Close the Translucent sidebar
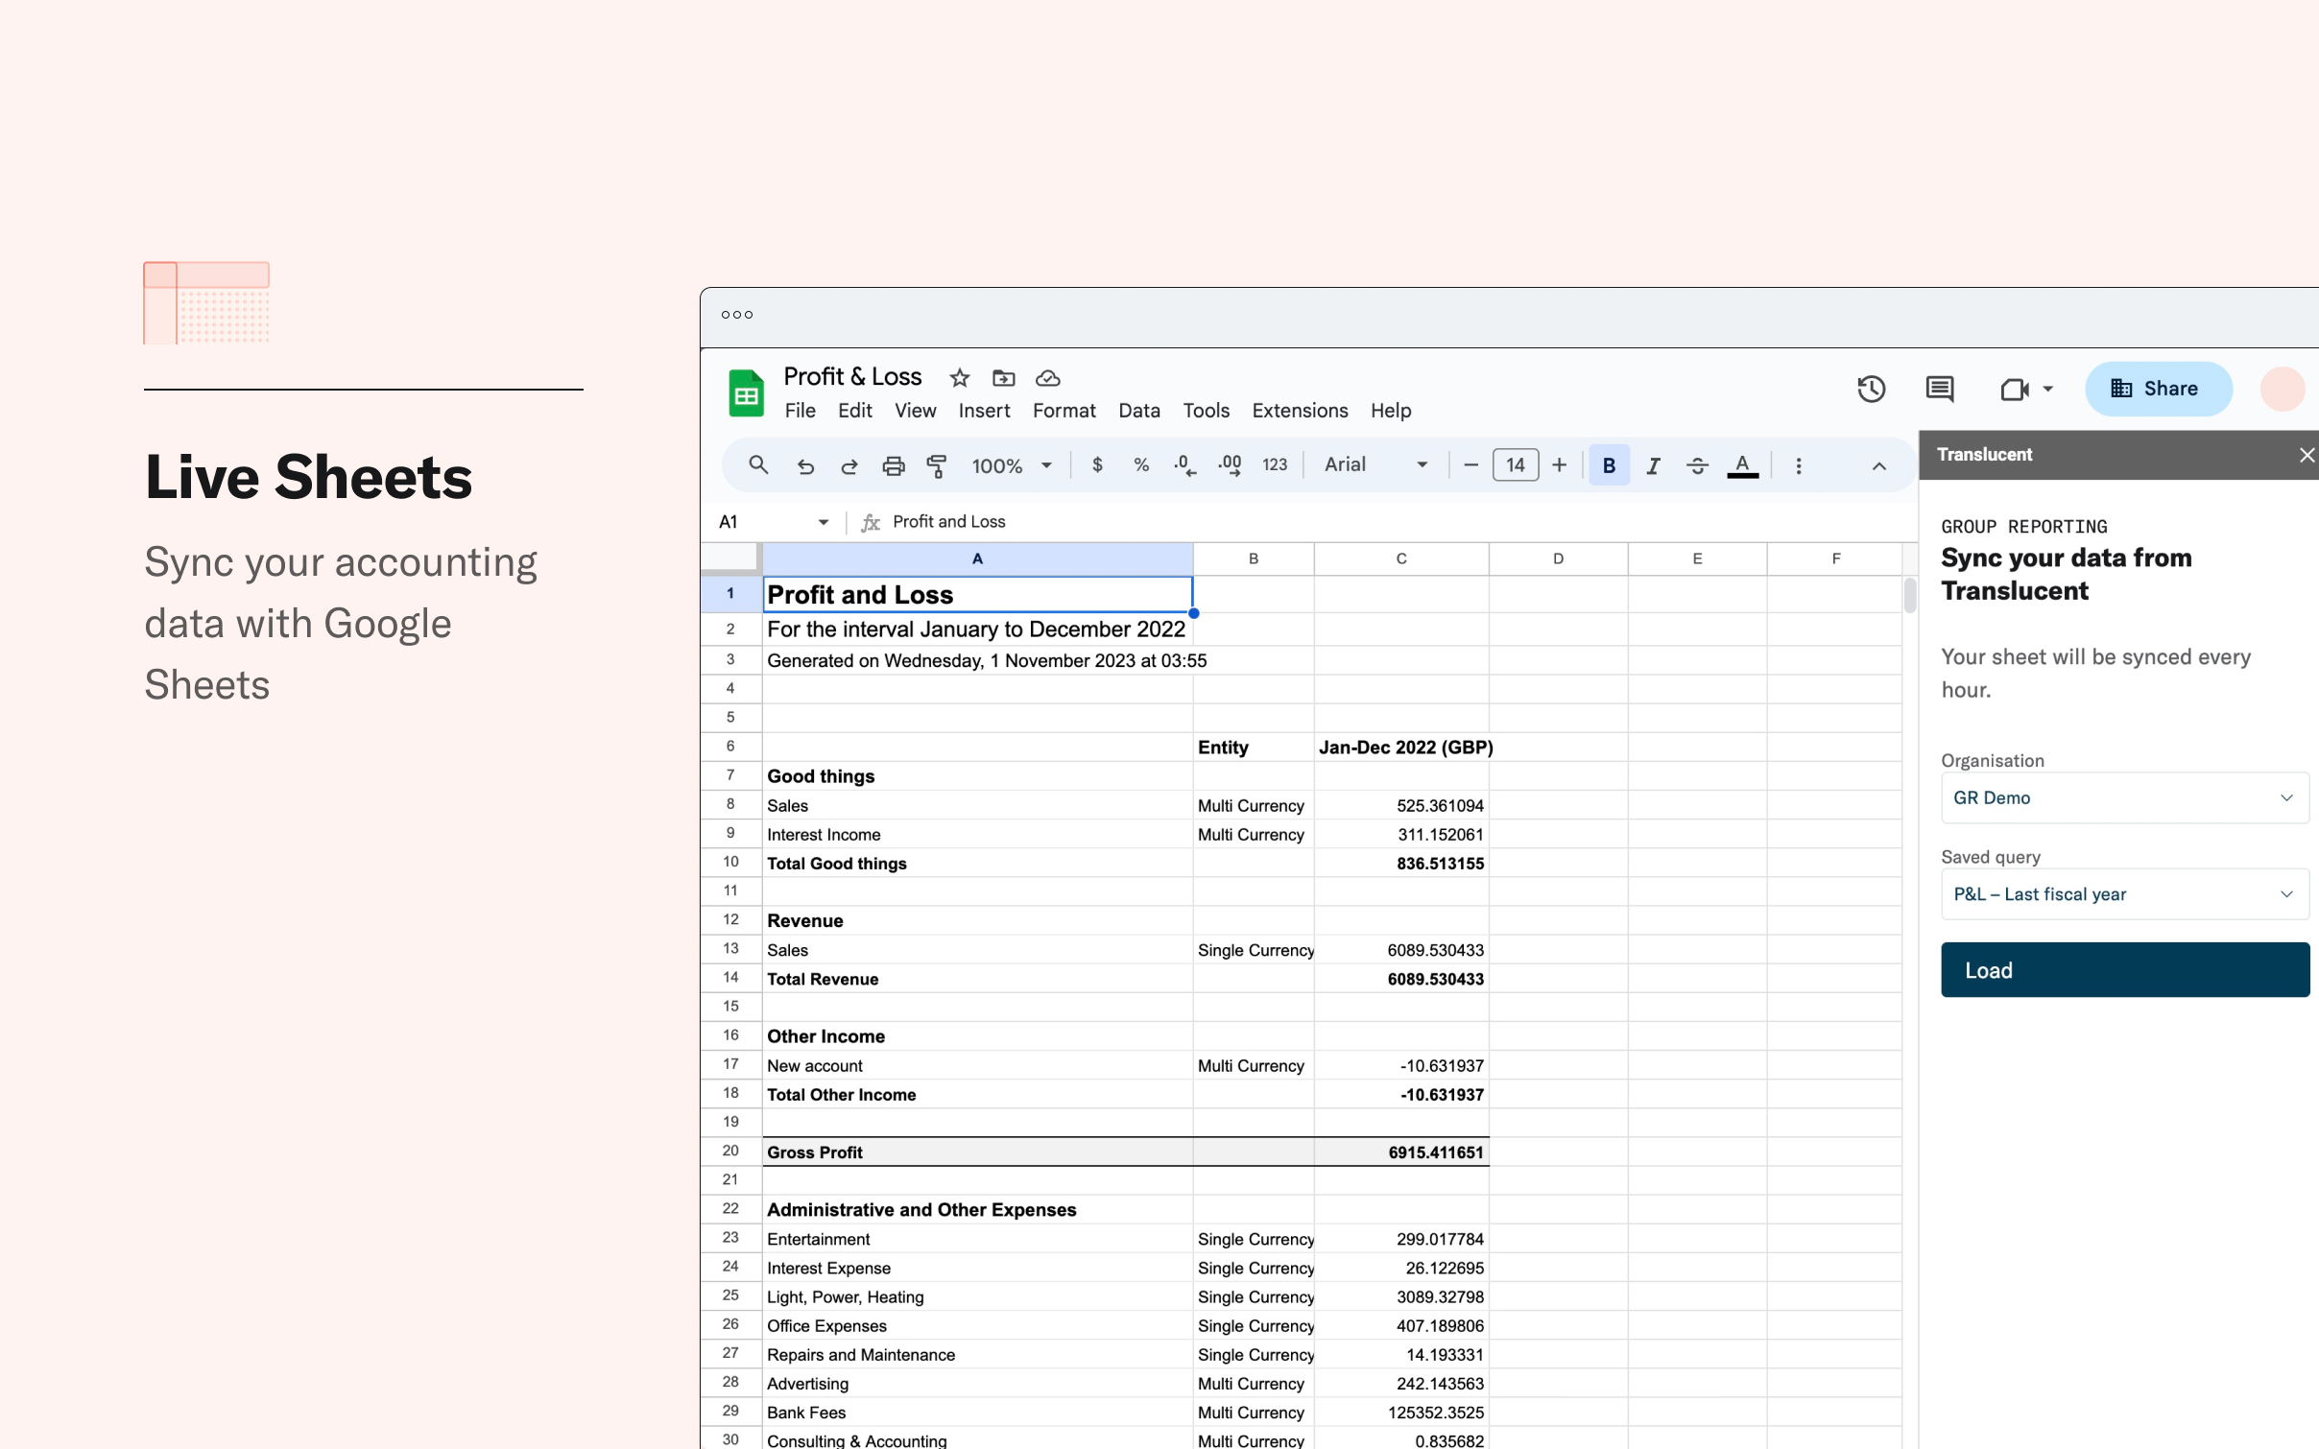The width and height of the screenshot is (2319, 1449). pos(2307,455)
